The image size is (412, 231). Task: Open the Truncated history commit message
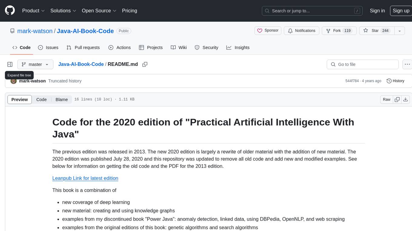(65, 81)
